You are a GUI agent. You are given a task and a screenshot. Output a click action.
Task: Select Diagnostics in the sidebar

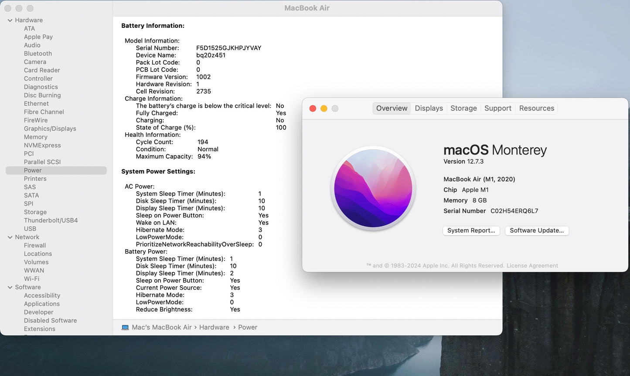pyautogui.click(x=41, y=87)
